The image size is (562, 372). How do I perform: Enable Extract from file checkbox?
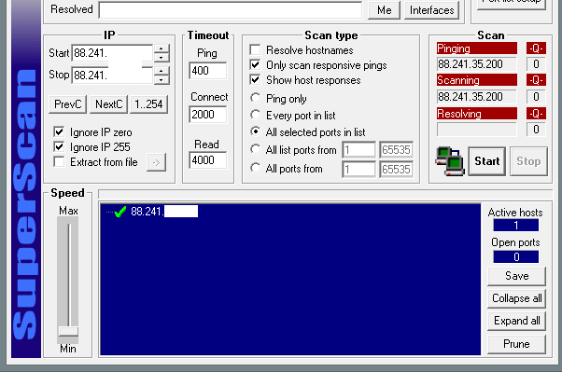tap(59, 162)
